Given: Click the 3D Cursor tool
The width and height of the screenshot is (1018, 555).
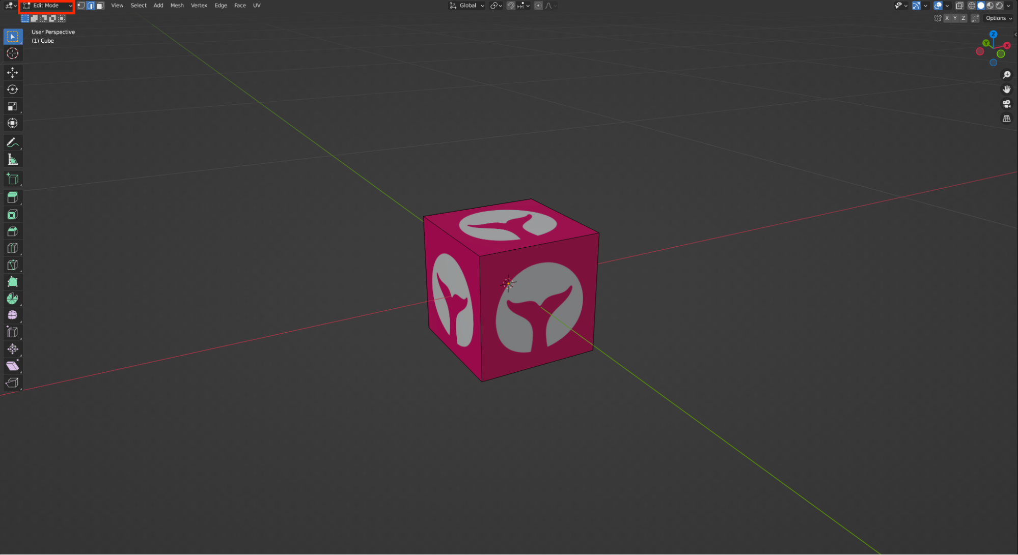Looking at the screenshot, I should tap(12, 53).
